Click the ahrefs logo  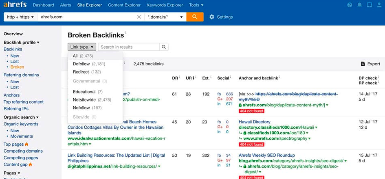click(x=15, y=5)
